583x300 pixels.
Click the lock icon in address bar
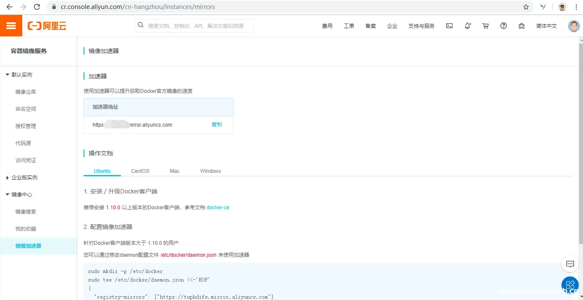tap(54, 7)
